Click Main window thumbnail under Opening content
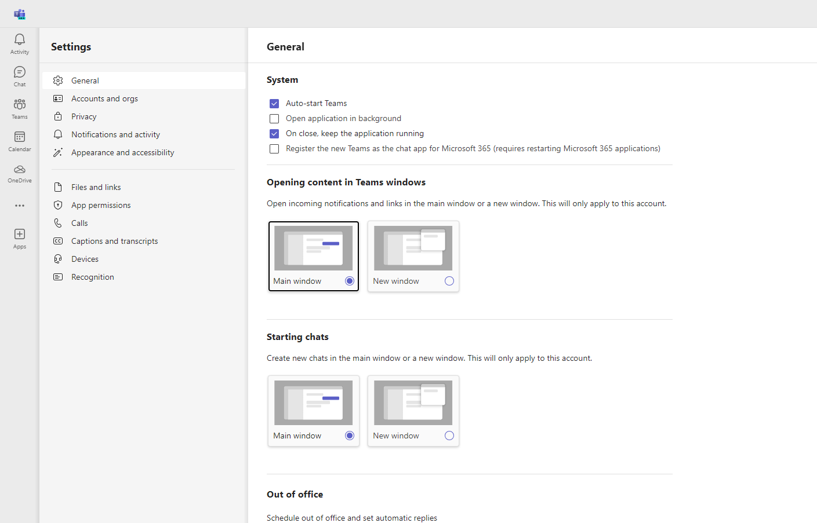The height and width of the screenshot is (523, 817). click(x=314, y=248)
